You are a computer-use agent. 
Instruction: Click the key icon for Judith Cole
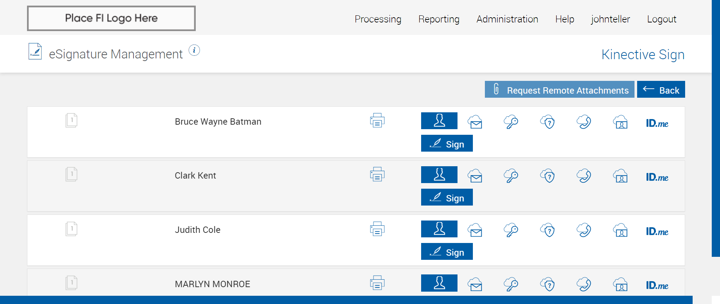coord(511,230)
